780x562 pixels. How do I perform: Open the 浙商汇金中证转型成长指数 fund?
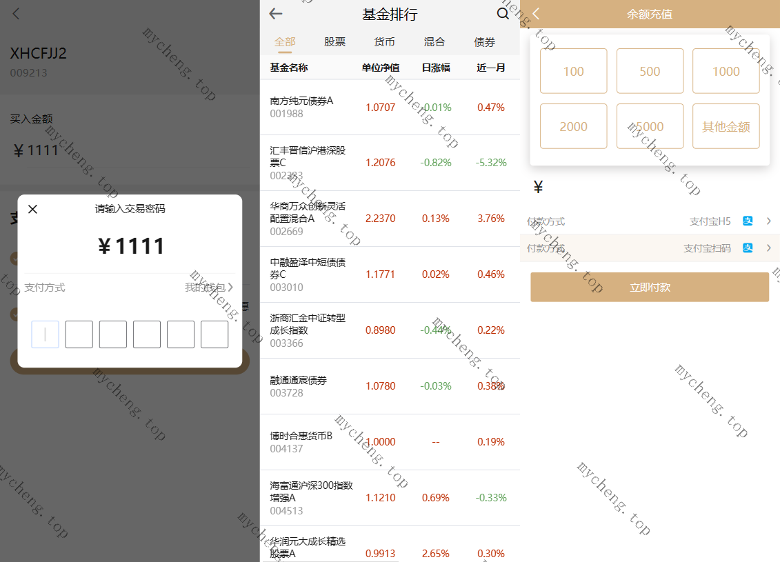point(390,330)
